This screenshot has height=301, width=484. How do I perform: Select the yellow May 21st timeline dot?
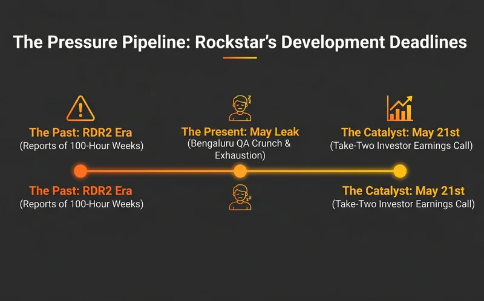pyautogui.click(x=400, y=171)
